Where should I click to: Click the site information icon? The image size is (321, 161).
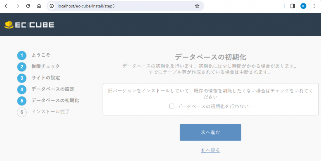click(x=52, y=6)
